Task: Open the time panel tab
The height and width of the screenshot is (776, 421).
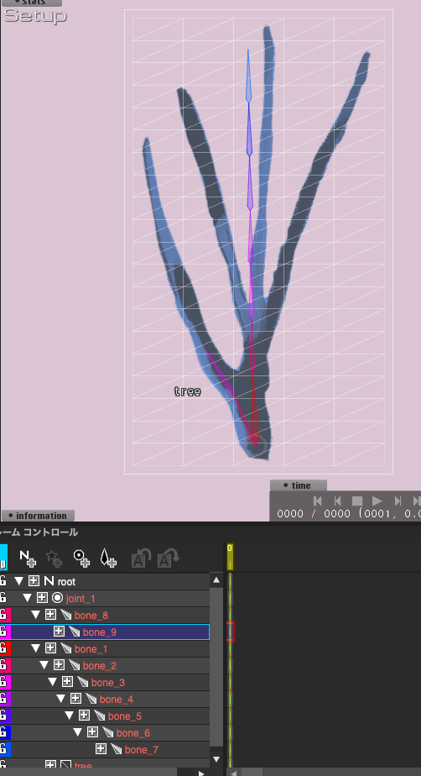Action: [x=298, y=485]
